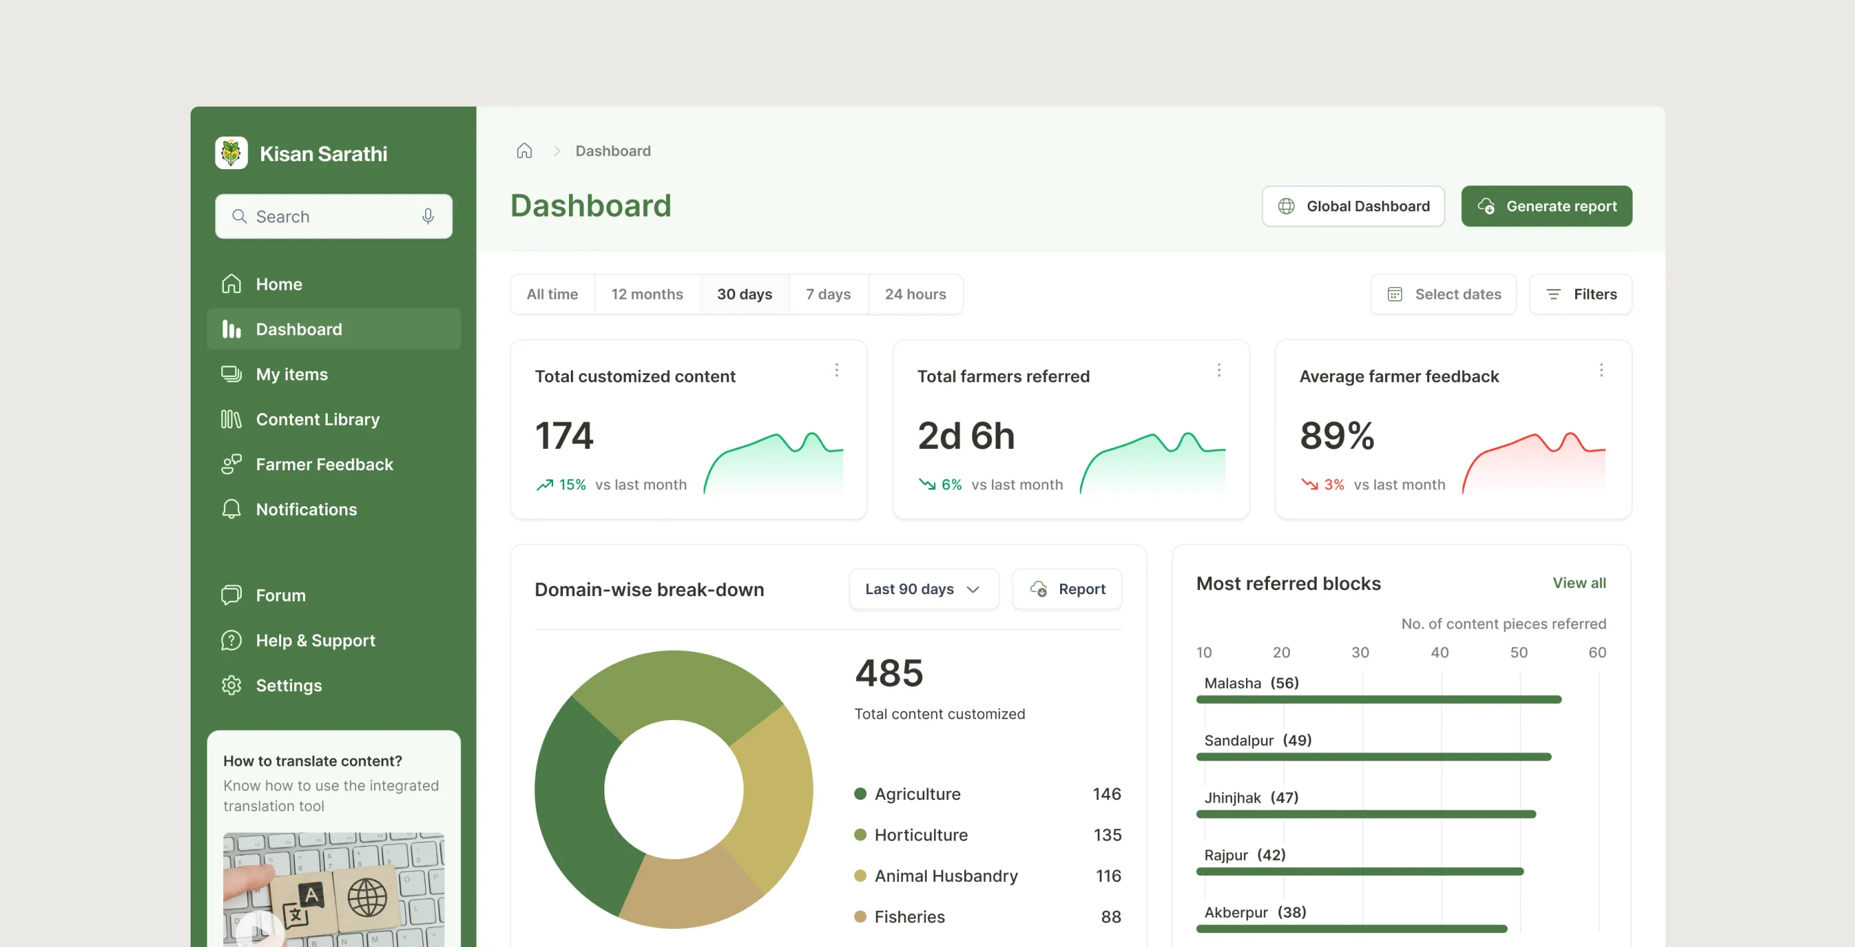The image size is (1855, 947).
Task: Open Help & Support in sidebar
Action: 314,641
